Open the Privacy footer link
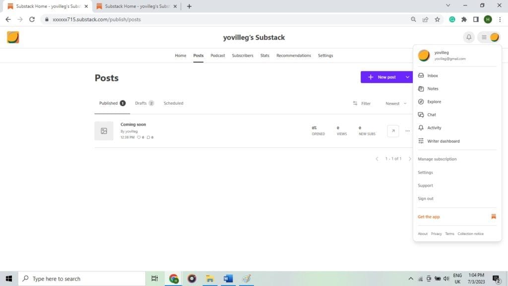Image resolution: width=508 pixels, height=286 pixels. (436, 234)
